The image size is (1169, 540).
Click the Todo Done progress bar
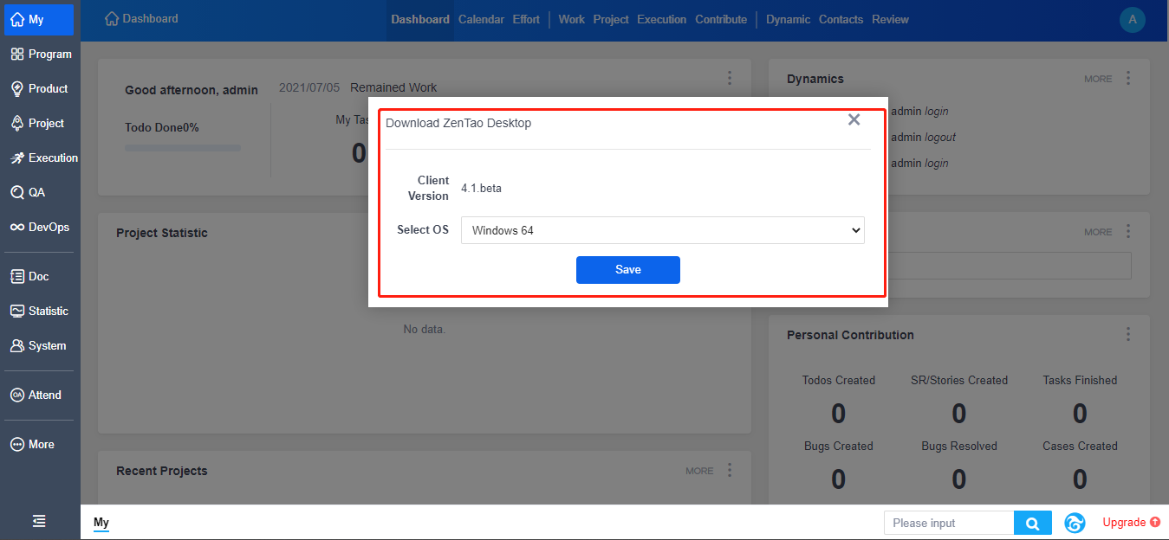tap(183, 148)
